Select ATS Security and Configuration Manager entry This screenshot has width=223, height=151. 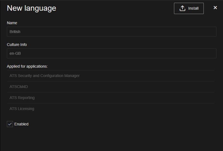pyautogui.click(x=44, y=76)
